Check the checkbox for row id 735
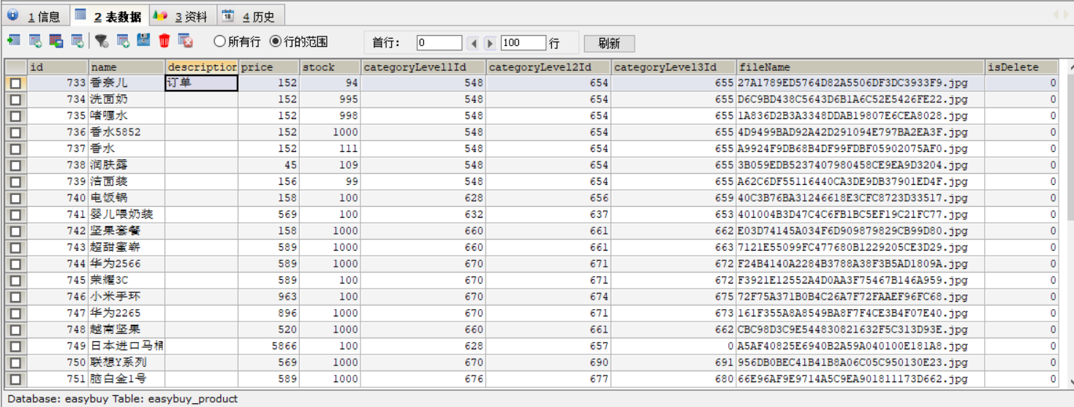This screenshot has height=407, width=1074. pyautogui.click(x=15, y=116)
